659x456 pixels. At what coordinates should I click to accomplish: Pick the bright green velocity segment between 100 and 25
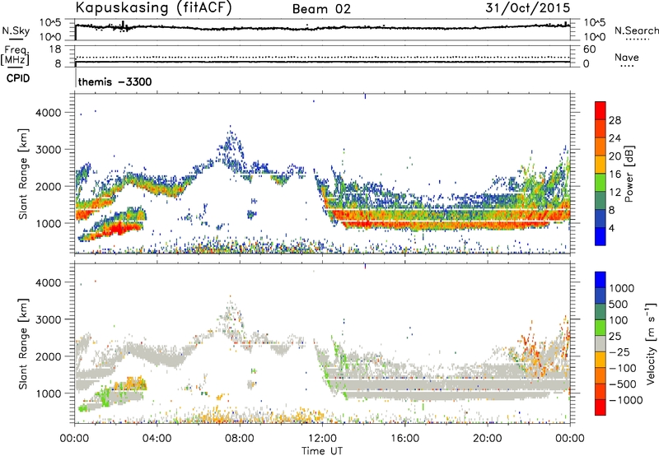point(601,328)
